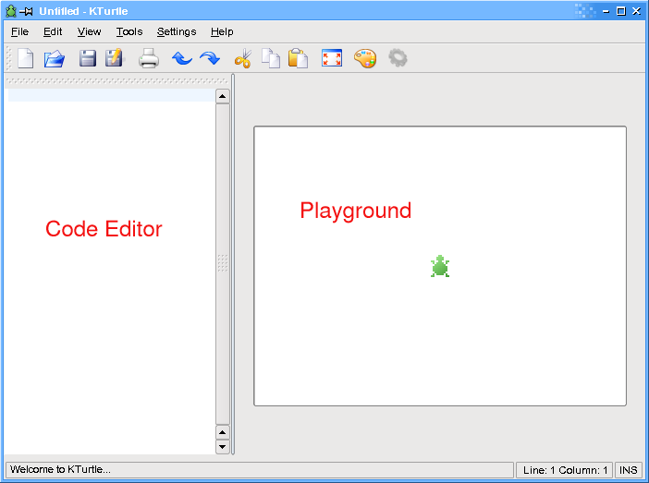Open the Edit menu
Viewport: 649px width, 483px height.
[53, 31]
